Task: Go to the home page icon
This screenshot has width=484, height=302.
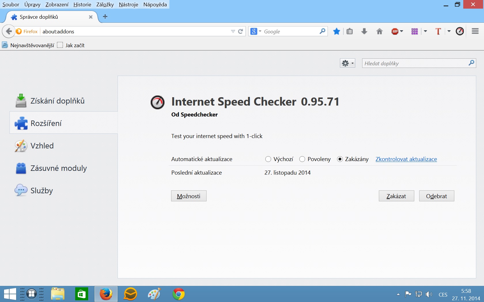Action: click(x=379, y=31)
